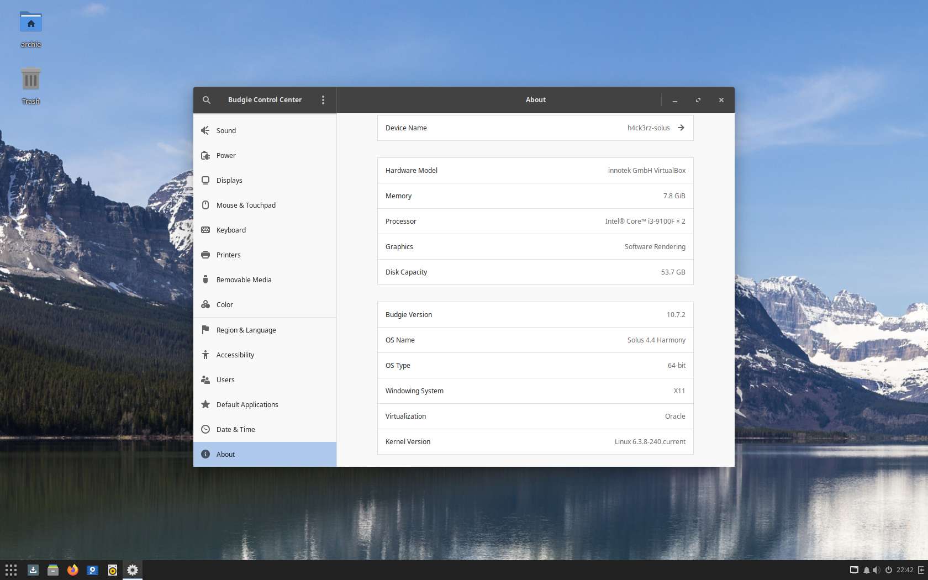Launch Firefox from the taskbar

[73, 570]
